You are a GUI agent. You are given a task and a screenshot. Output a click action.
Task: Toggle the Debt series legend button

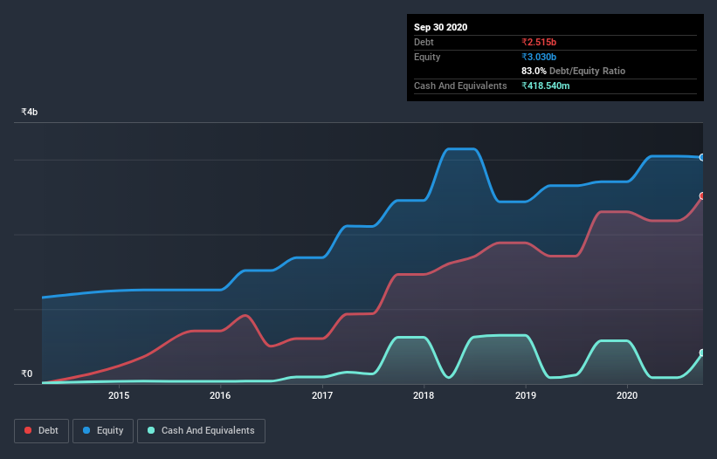click(x=41, y=431)
